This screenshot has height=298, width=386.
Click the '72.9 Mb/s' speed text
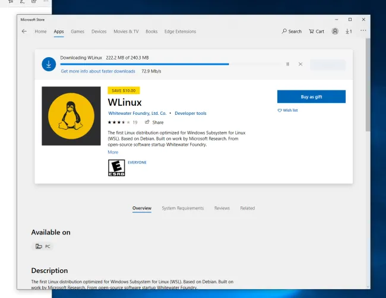151,71
